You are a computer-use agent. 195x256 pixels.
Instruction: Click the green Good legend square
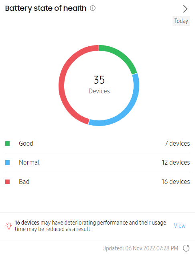8,144
